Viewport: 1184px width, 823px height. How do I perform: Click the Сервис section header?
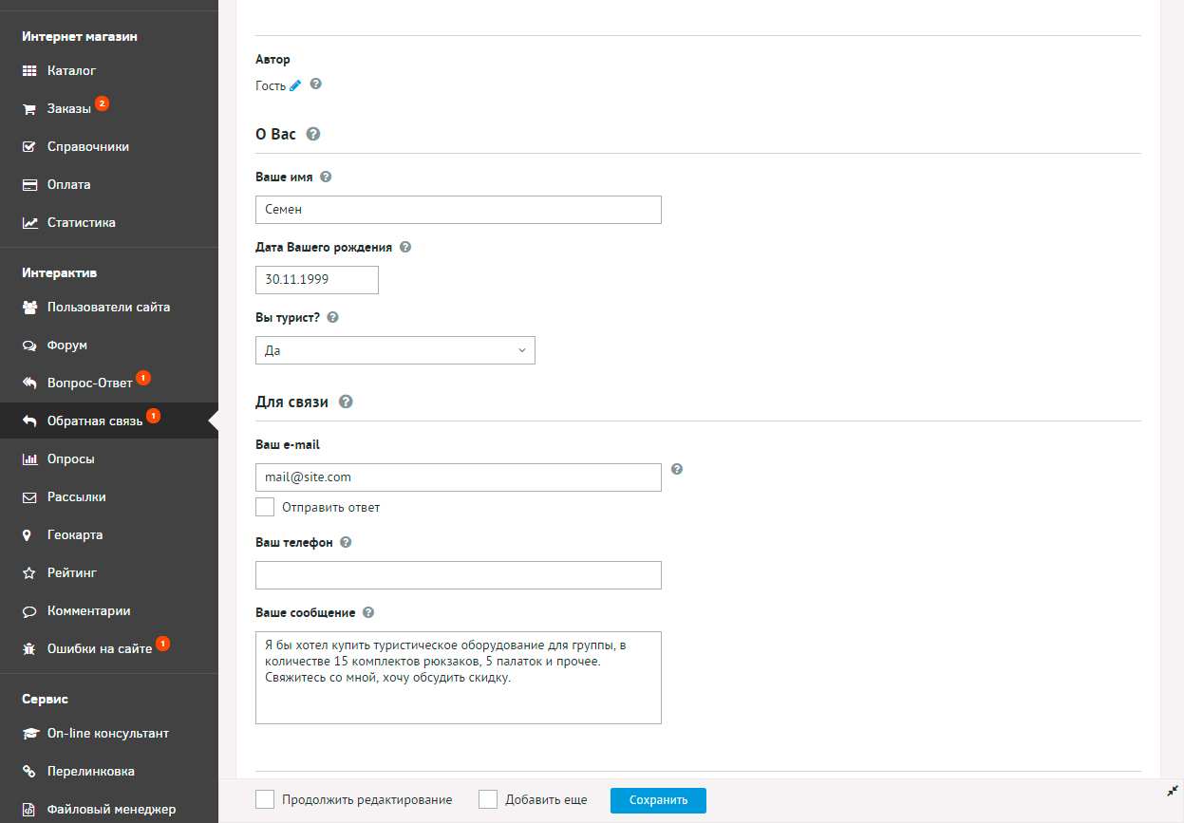coord(46,699)
